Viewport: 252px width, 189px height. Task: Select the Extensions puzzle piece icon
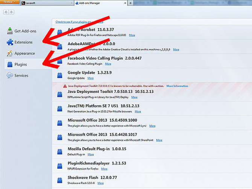[10, 42]
